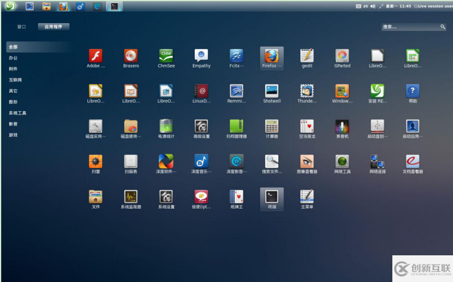Open 计算器 calculator app

pyautogui.click(x=272, y=126)
